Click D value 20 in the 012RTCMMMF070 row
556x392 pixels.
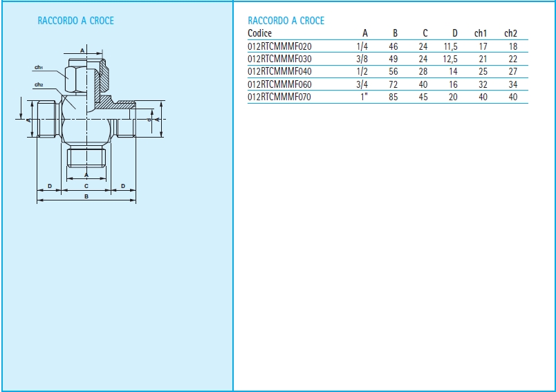(x=453, y=97)
